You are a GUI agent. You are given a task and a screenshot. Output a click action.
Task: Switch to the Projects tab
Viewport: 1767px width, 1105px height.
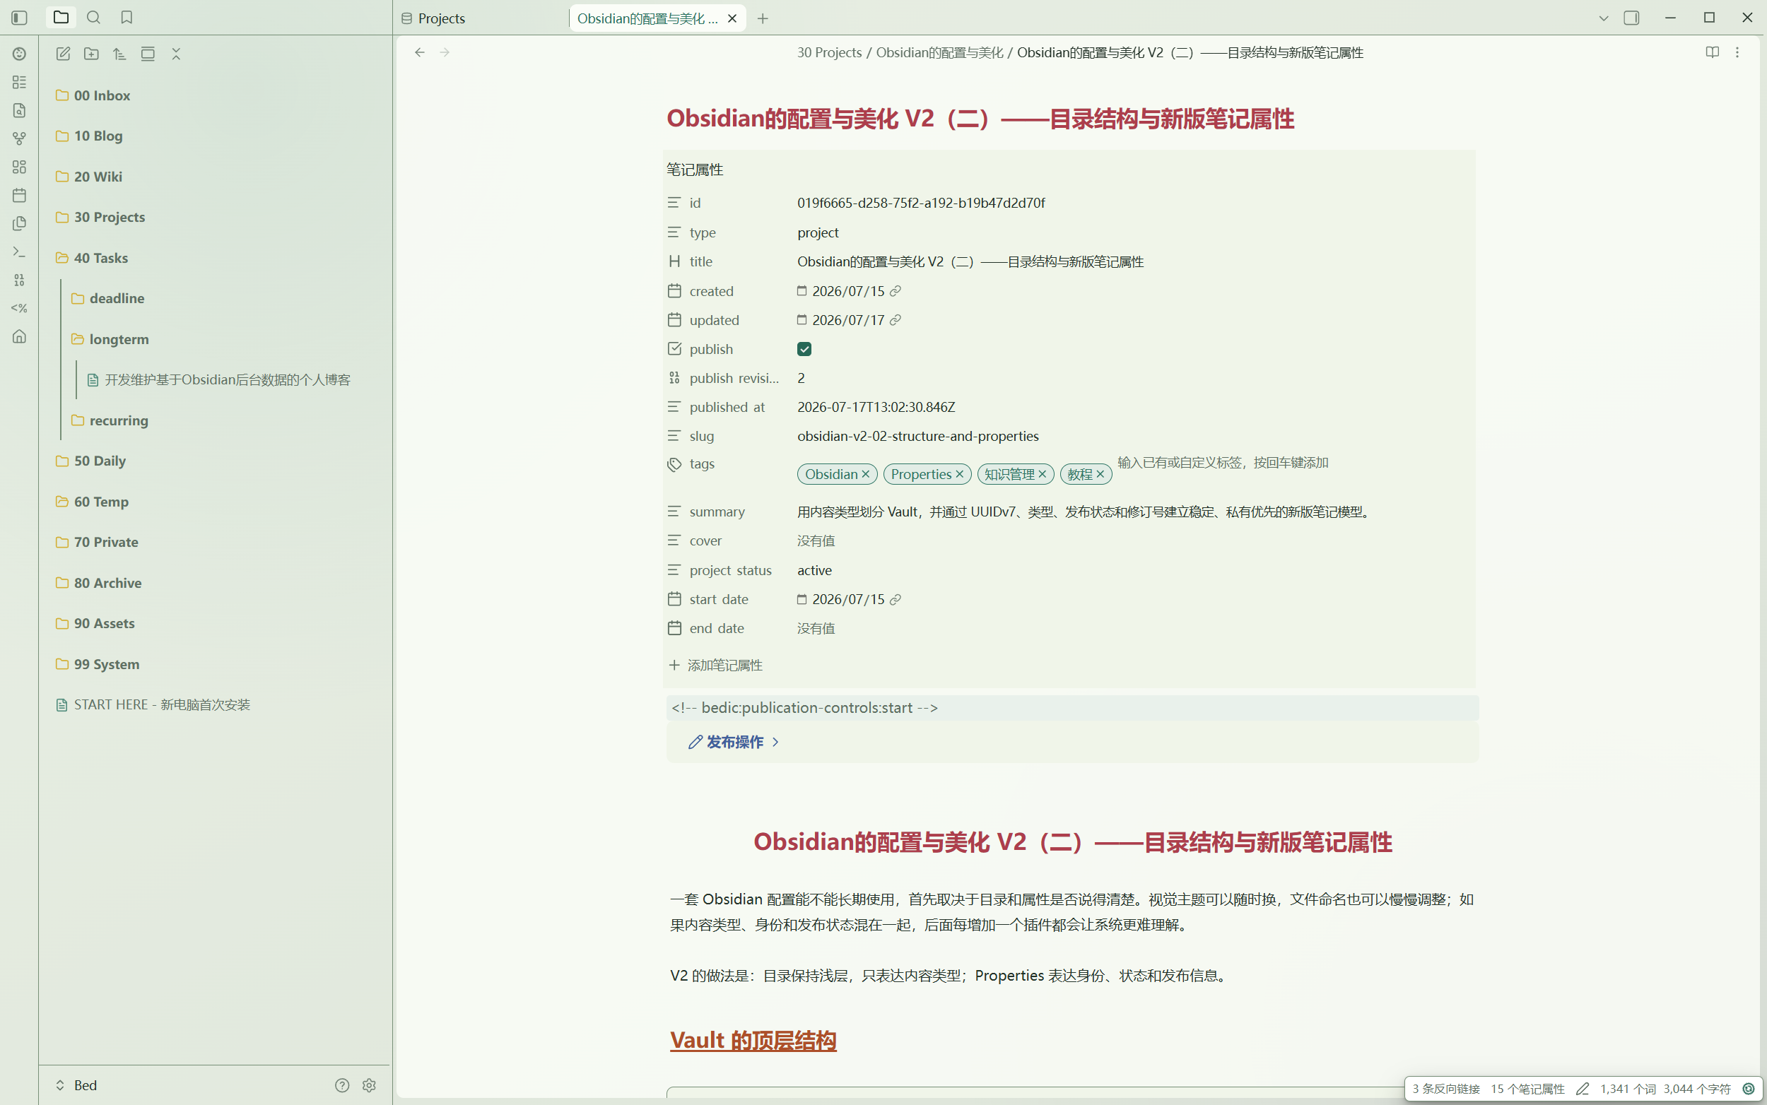[x=442, y=18]
